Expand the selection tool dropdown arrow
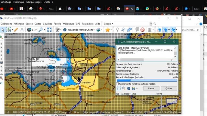This screenshot has width=207, height=116. [12, 30]
